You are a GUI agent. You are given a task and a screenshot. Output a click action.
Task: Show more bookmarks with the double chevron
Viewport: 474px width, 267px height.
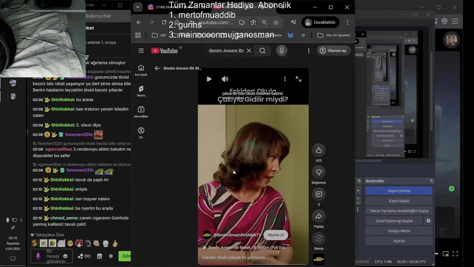(303, 35)
